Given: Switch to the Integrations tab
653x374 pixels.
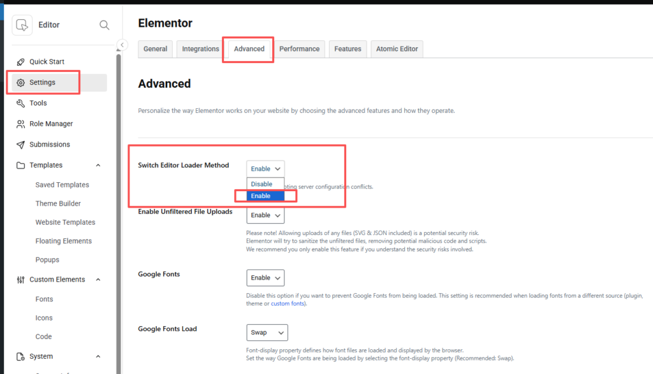Looking at the screenshot, I should [x=200, y=48].
